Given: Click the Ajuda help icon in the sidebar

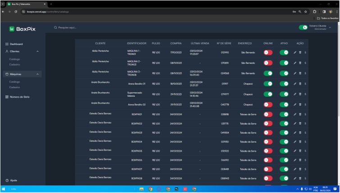Looking at the screenshot, I should (x=7, y=180).
